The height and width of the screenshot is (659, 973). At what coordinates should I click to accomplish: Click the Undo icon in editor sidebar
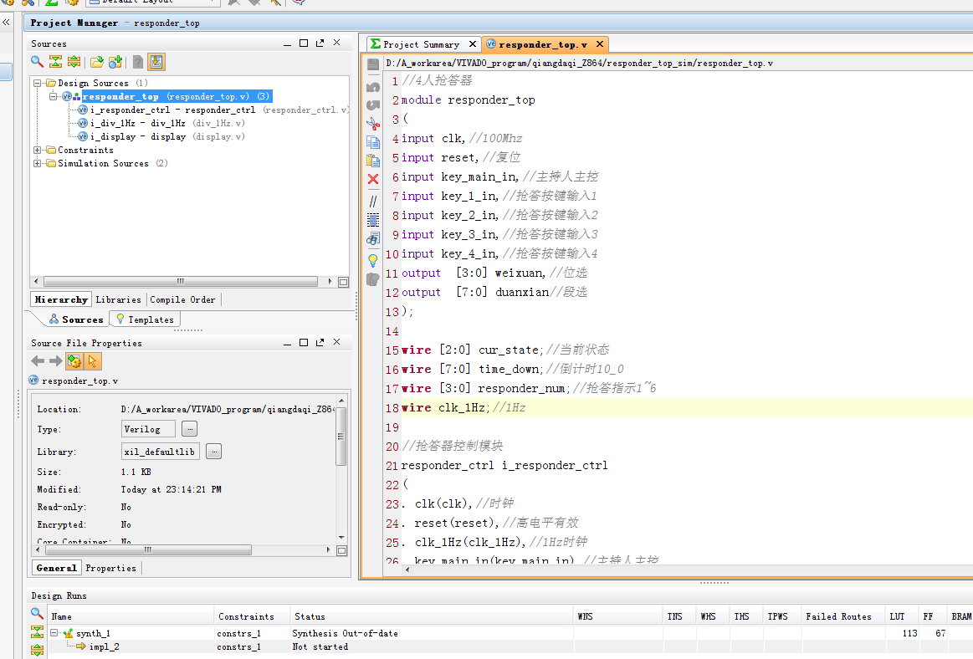tap(373, 86)
